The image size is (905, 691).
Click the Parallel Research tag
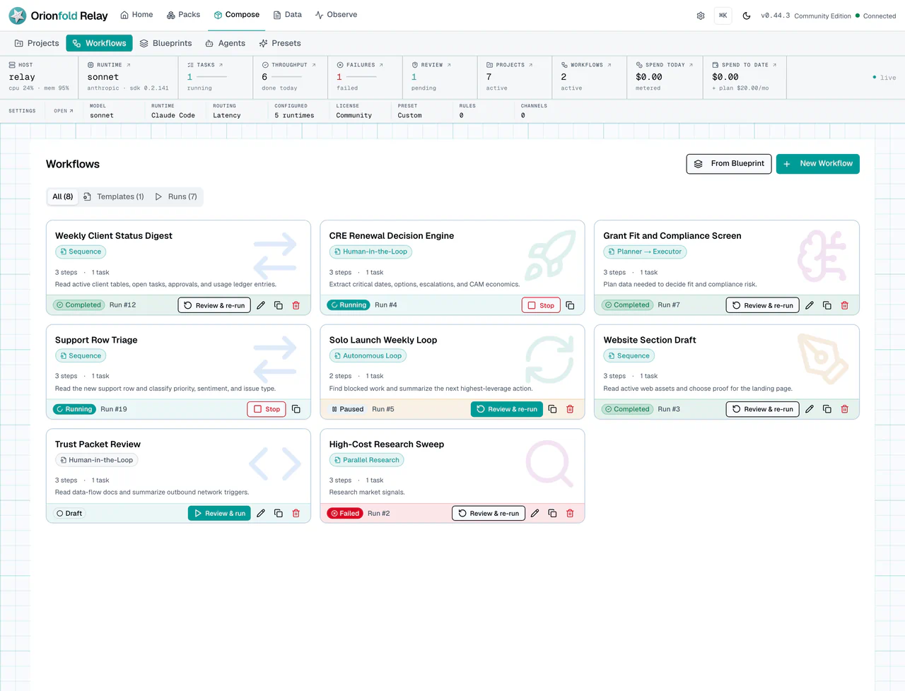click(366, 460)
